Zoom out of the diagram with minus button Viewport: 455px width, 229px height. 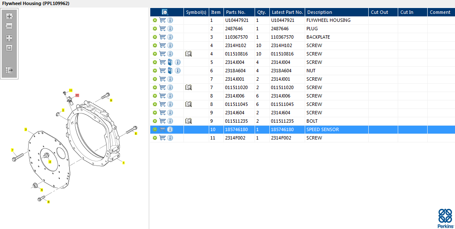[x=9, y=26]
